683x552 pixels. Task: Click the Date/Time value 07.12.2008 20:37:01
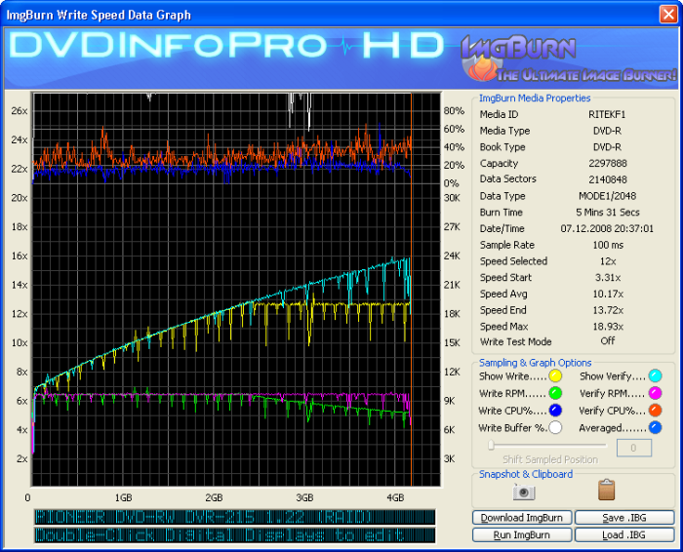607,228
